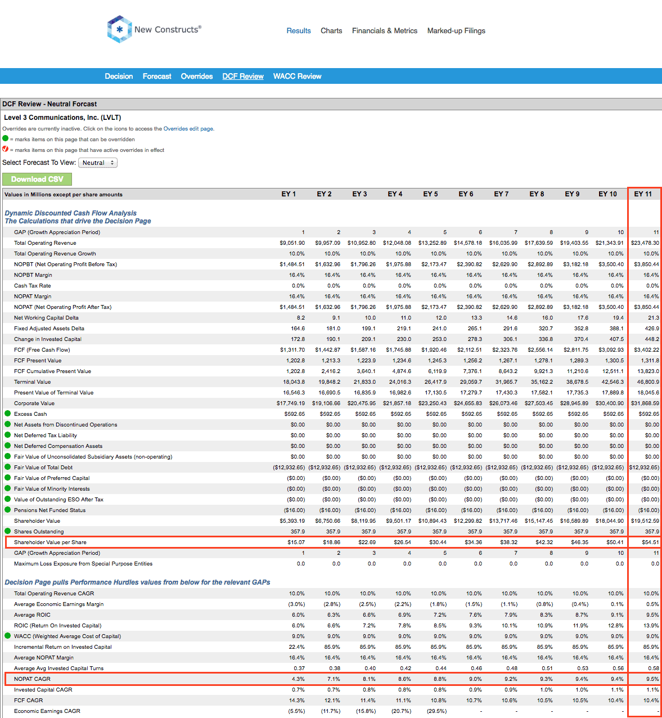This screenshot has height=718, width=662.
Task: Open override icon beside Net Deferred Tax Liability
Action: [8, 435]
